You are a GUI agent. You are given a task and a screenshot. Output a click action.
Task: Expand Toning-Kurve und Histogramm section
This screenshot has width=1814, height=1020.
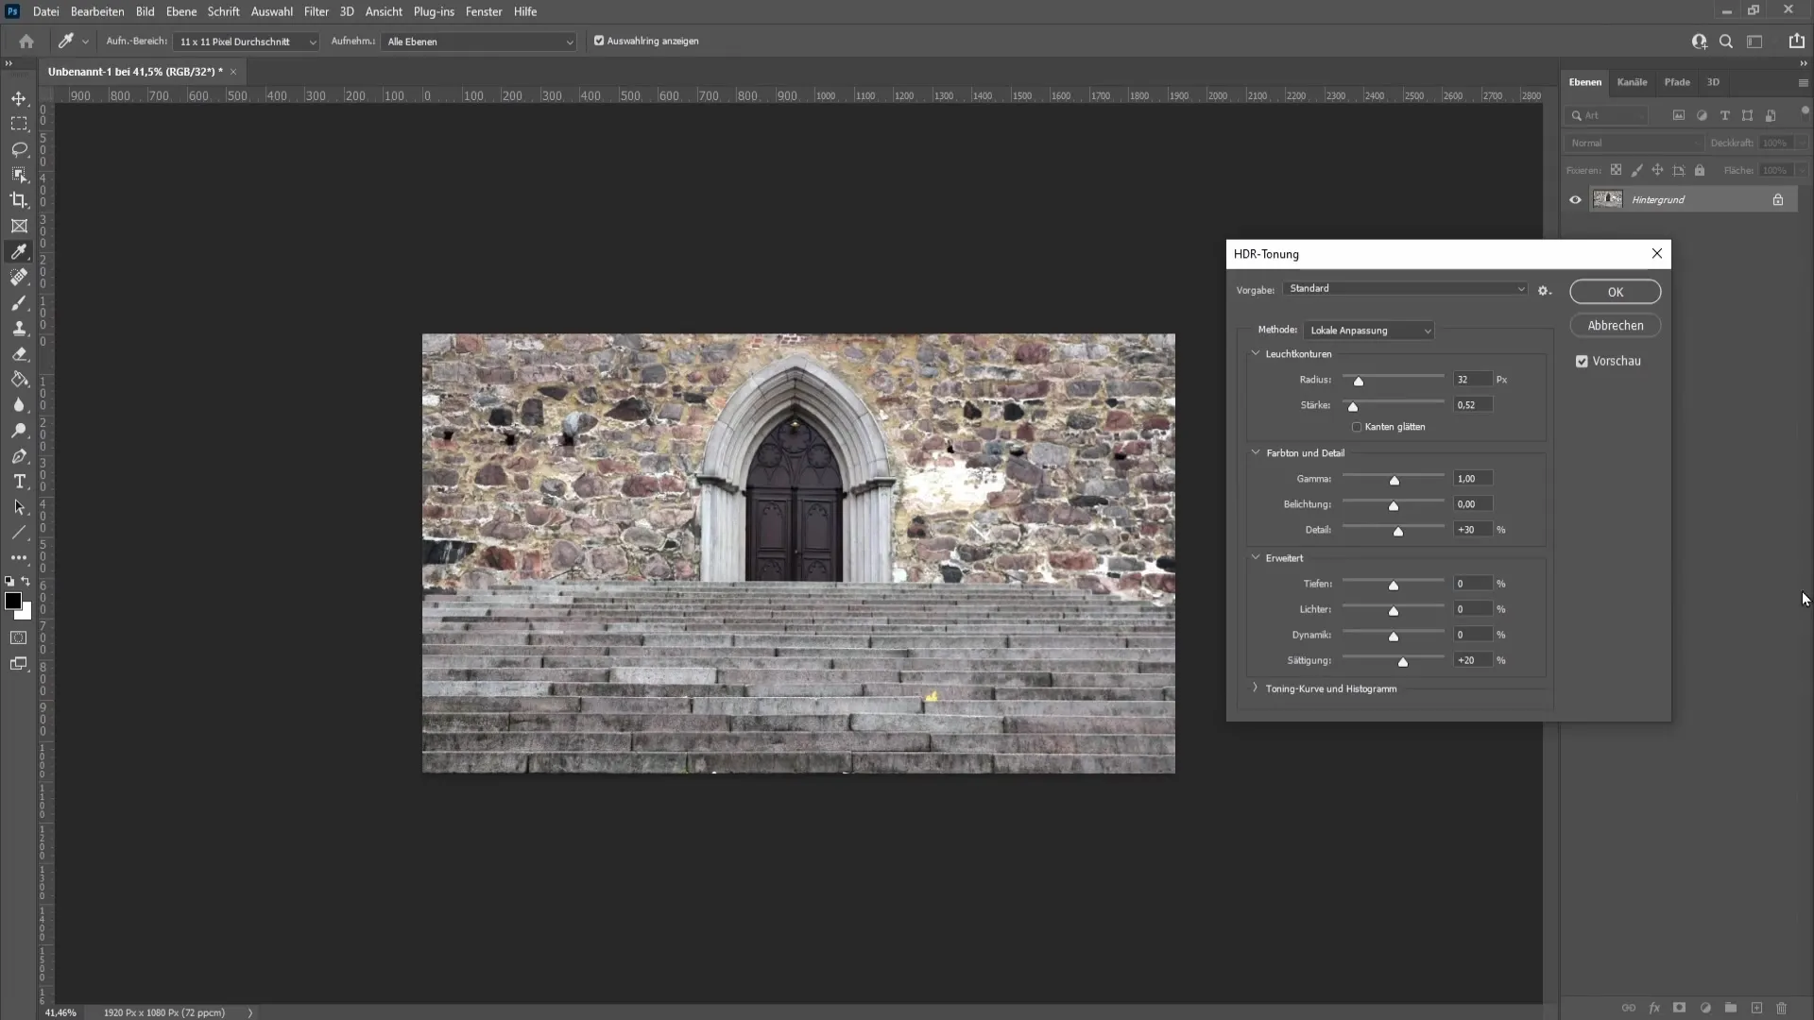pos(1256,688)
